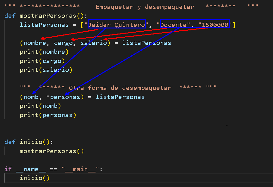This screenshot has width=273, height=187.
Task: Place the cursor on 'mostrarPersonas' in its def line
Action: [x=48, y=16]
